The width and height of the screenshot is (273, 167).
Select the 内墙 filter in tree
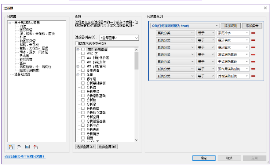pyautogui.click(x=23, y=26)
